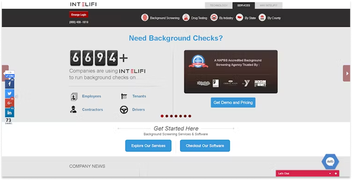Open the By County menu link
The image size is (352, 180).
(274, 18)
